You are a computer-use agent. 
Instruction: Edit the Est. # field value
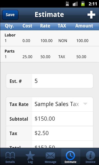point(62,81)
